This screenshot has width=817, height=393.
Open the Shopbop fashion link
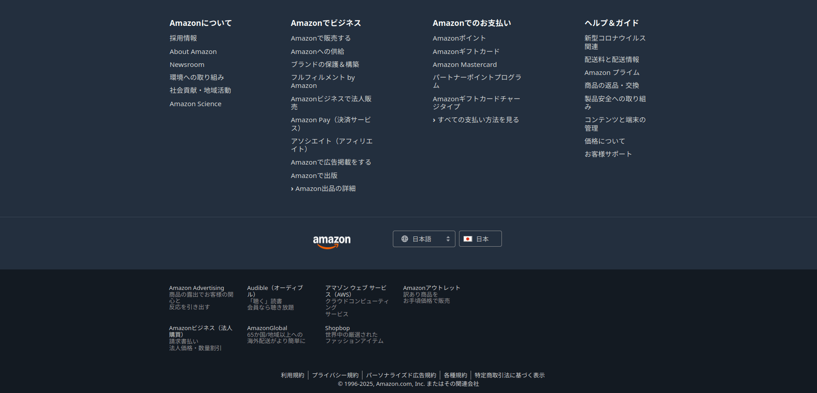(337, 328)
